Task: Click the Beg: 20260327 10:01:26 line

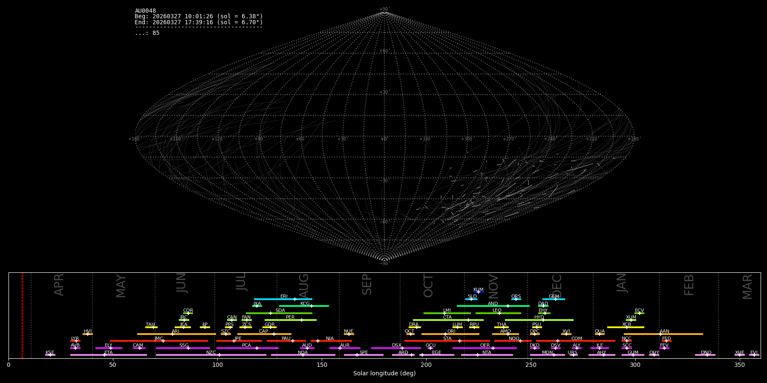Action: click(x=199, y=17)
